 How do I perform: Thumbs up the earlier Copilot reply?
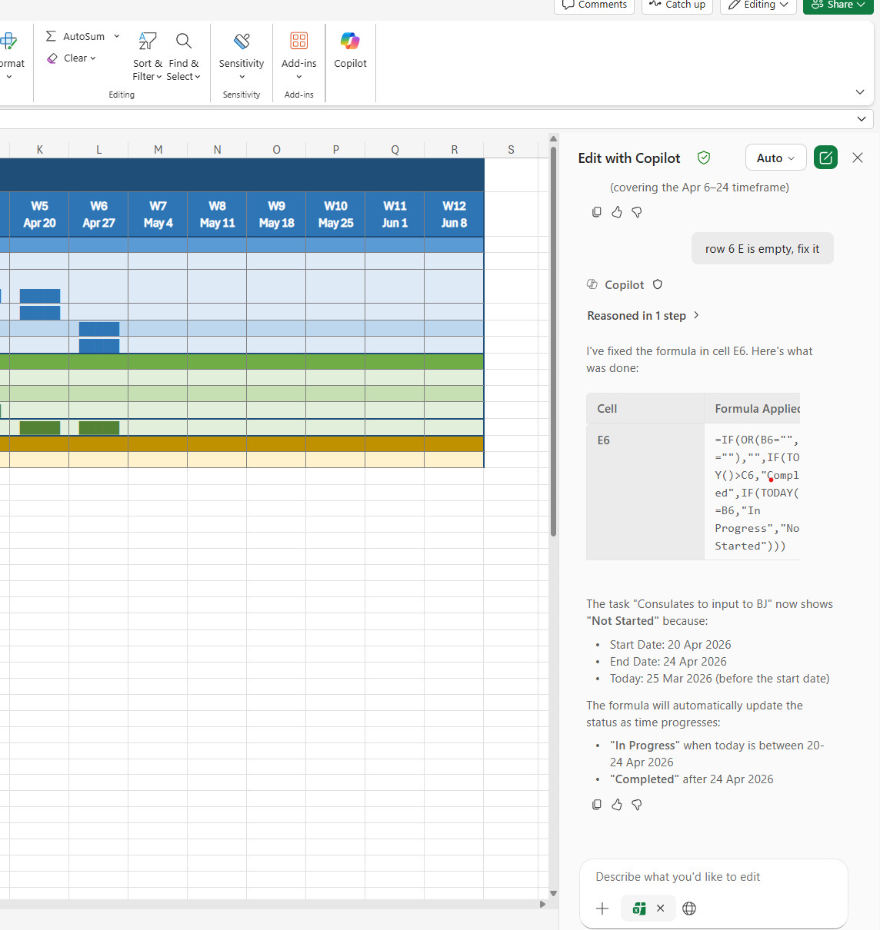click(617, 212)
